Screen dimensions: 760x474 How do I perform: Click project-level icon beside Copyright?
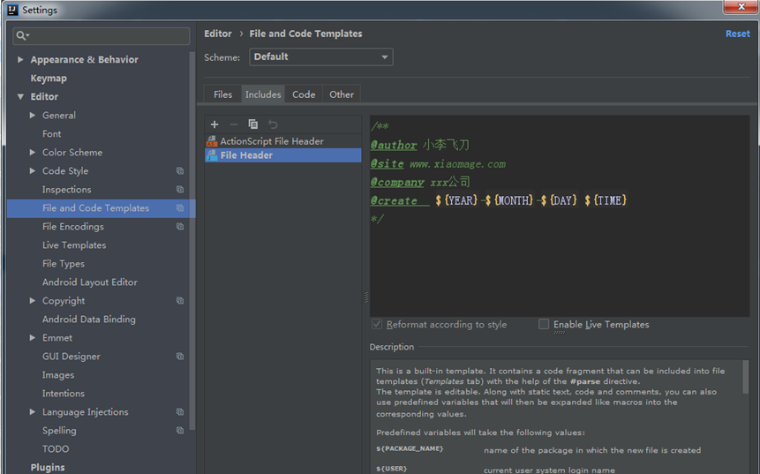coord(180,300)
